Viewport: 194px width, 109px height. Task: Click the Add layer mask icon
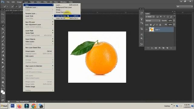click(x=156, y=48)
